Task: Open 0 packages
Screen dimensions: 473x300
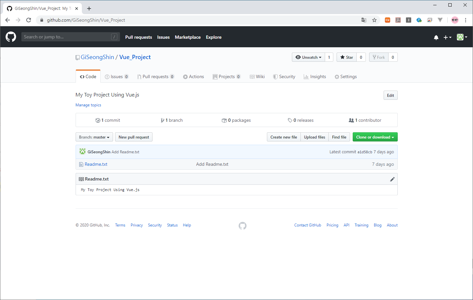Action: pyautogui.click(x=236, y=120)
